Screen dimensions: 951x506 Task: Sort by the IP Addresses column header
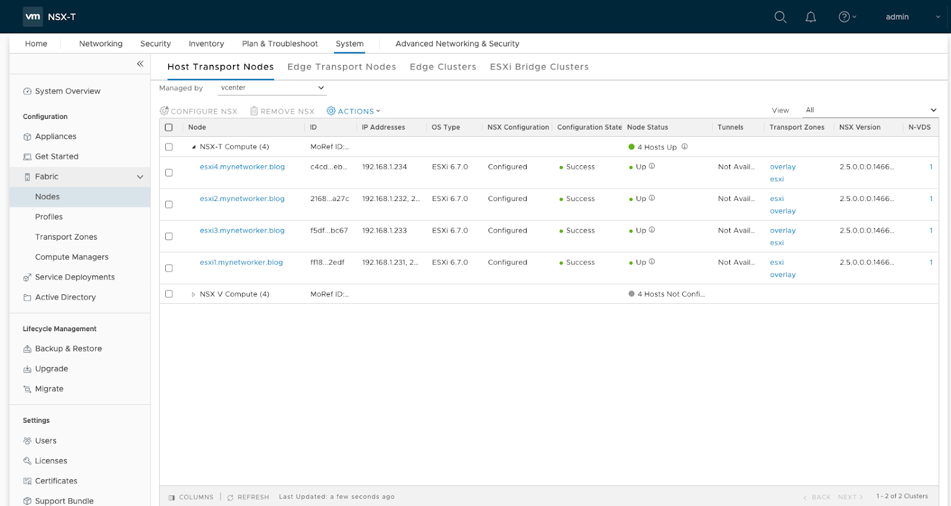383,127
